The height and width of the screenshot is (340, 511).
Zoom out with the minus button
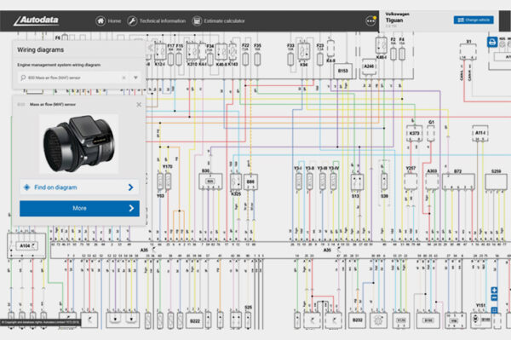point(494,298)
